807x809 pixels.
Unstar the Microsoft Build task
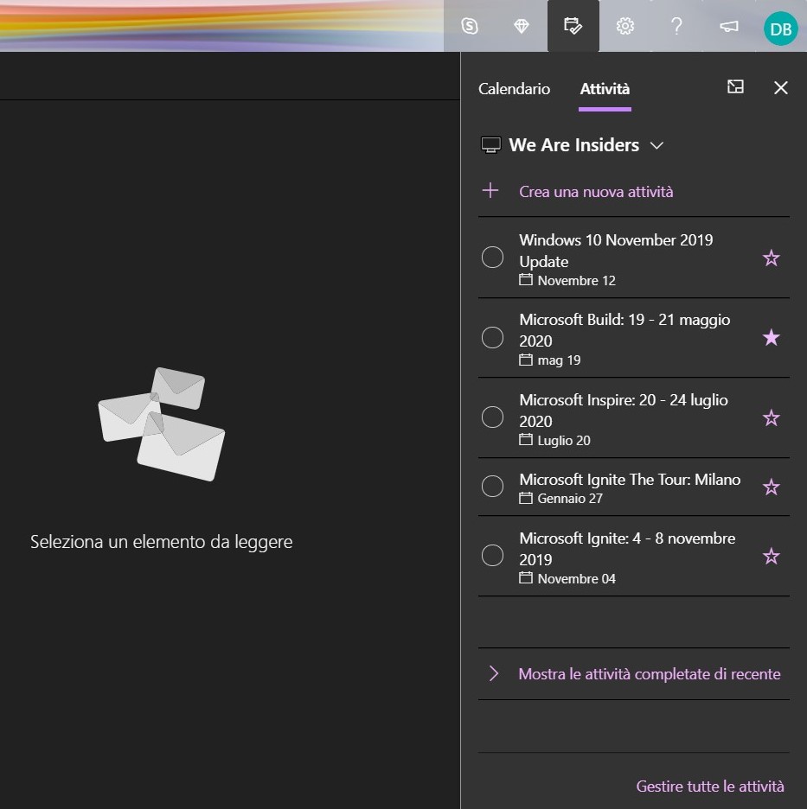(x=771, y=337)
